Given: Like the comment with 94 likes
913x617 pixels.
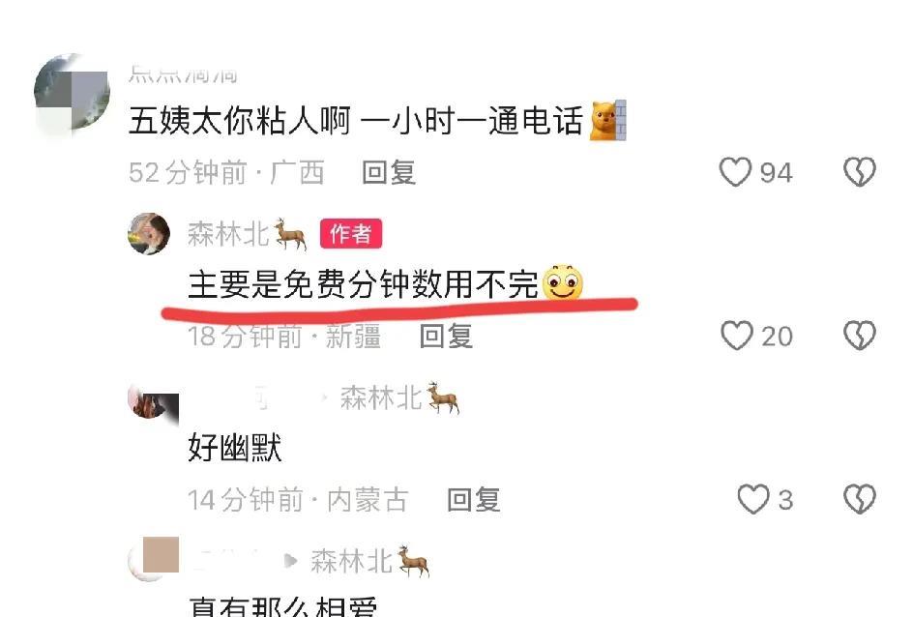Looking at the screenshot, I should tap(735, 172).
